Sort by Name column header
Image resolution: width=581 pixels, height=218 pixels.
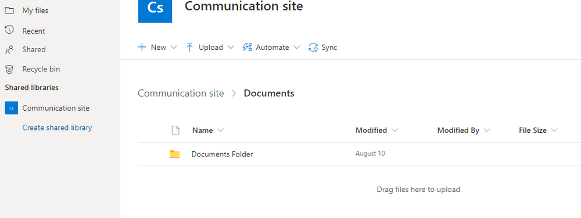[x=202, y=130]
